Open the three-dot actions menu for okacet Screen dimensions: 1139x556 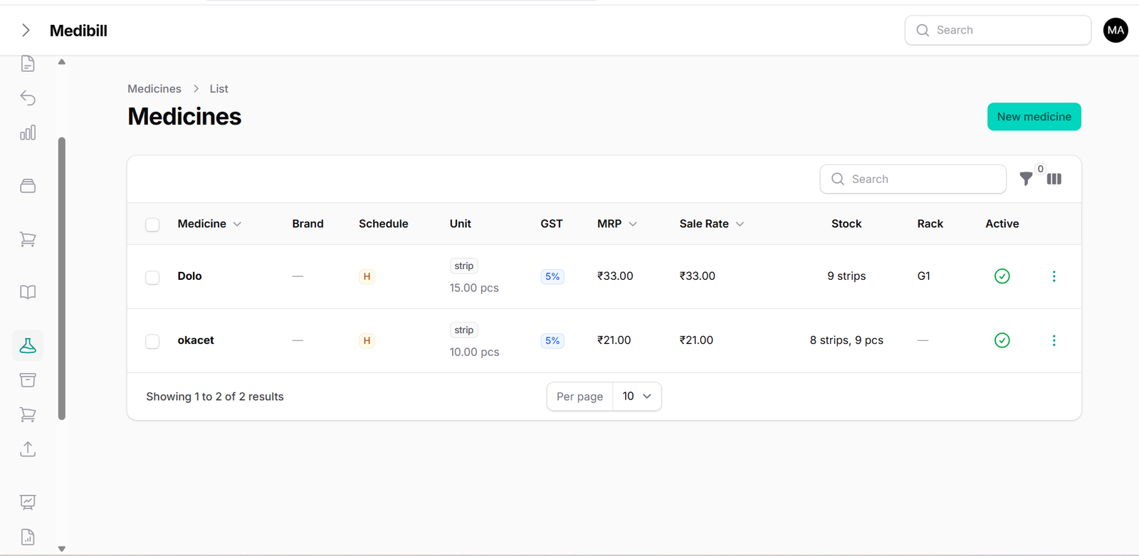coord(1054,340)
